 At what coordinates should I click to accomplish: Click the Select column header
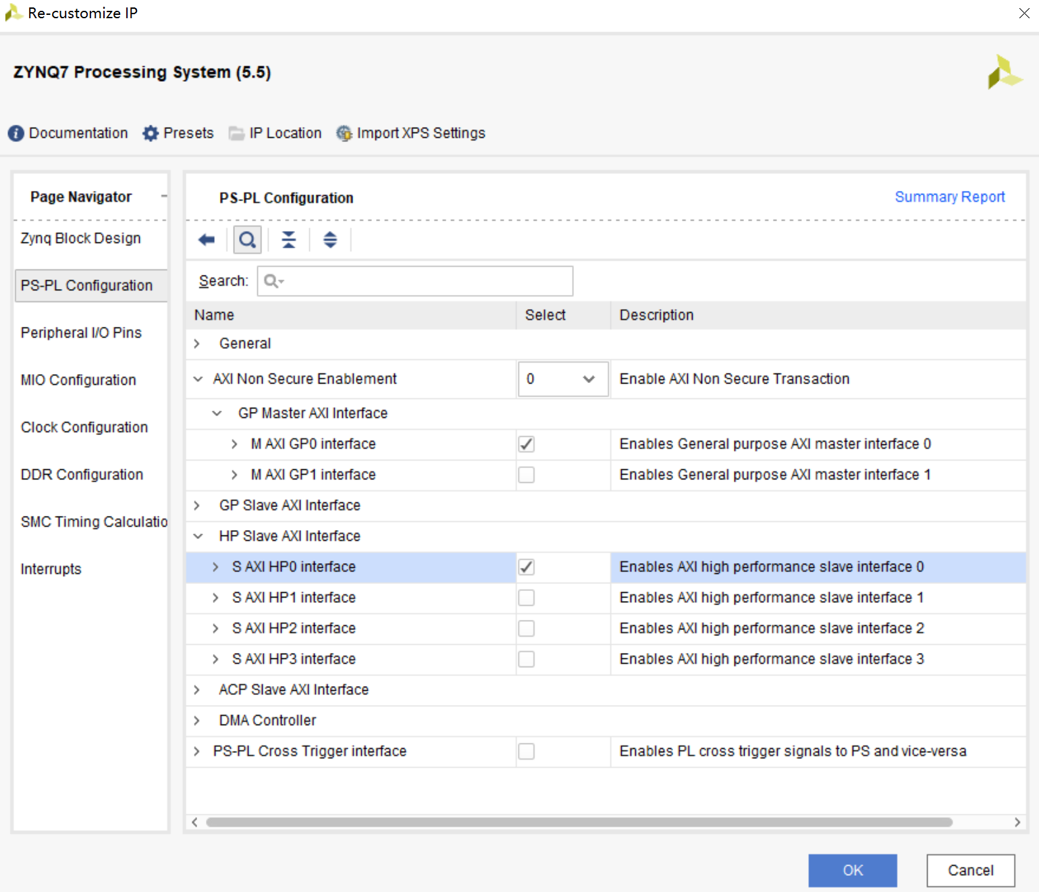coord(563,315)
